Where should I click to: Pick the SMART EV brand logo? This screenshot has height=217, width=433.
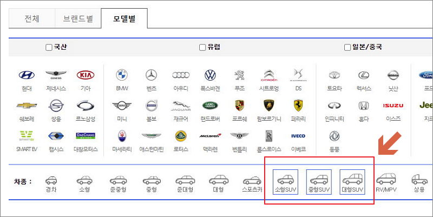(27, 136)
